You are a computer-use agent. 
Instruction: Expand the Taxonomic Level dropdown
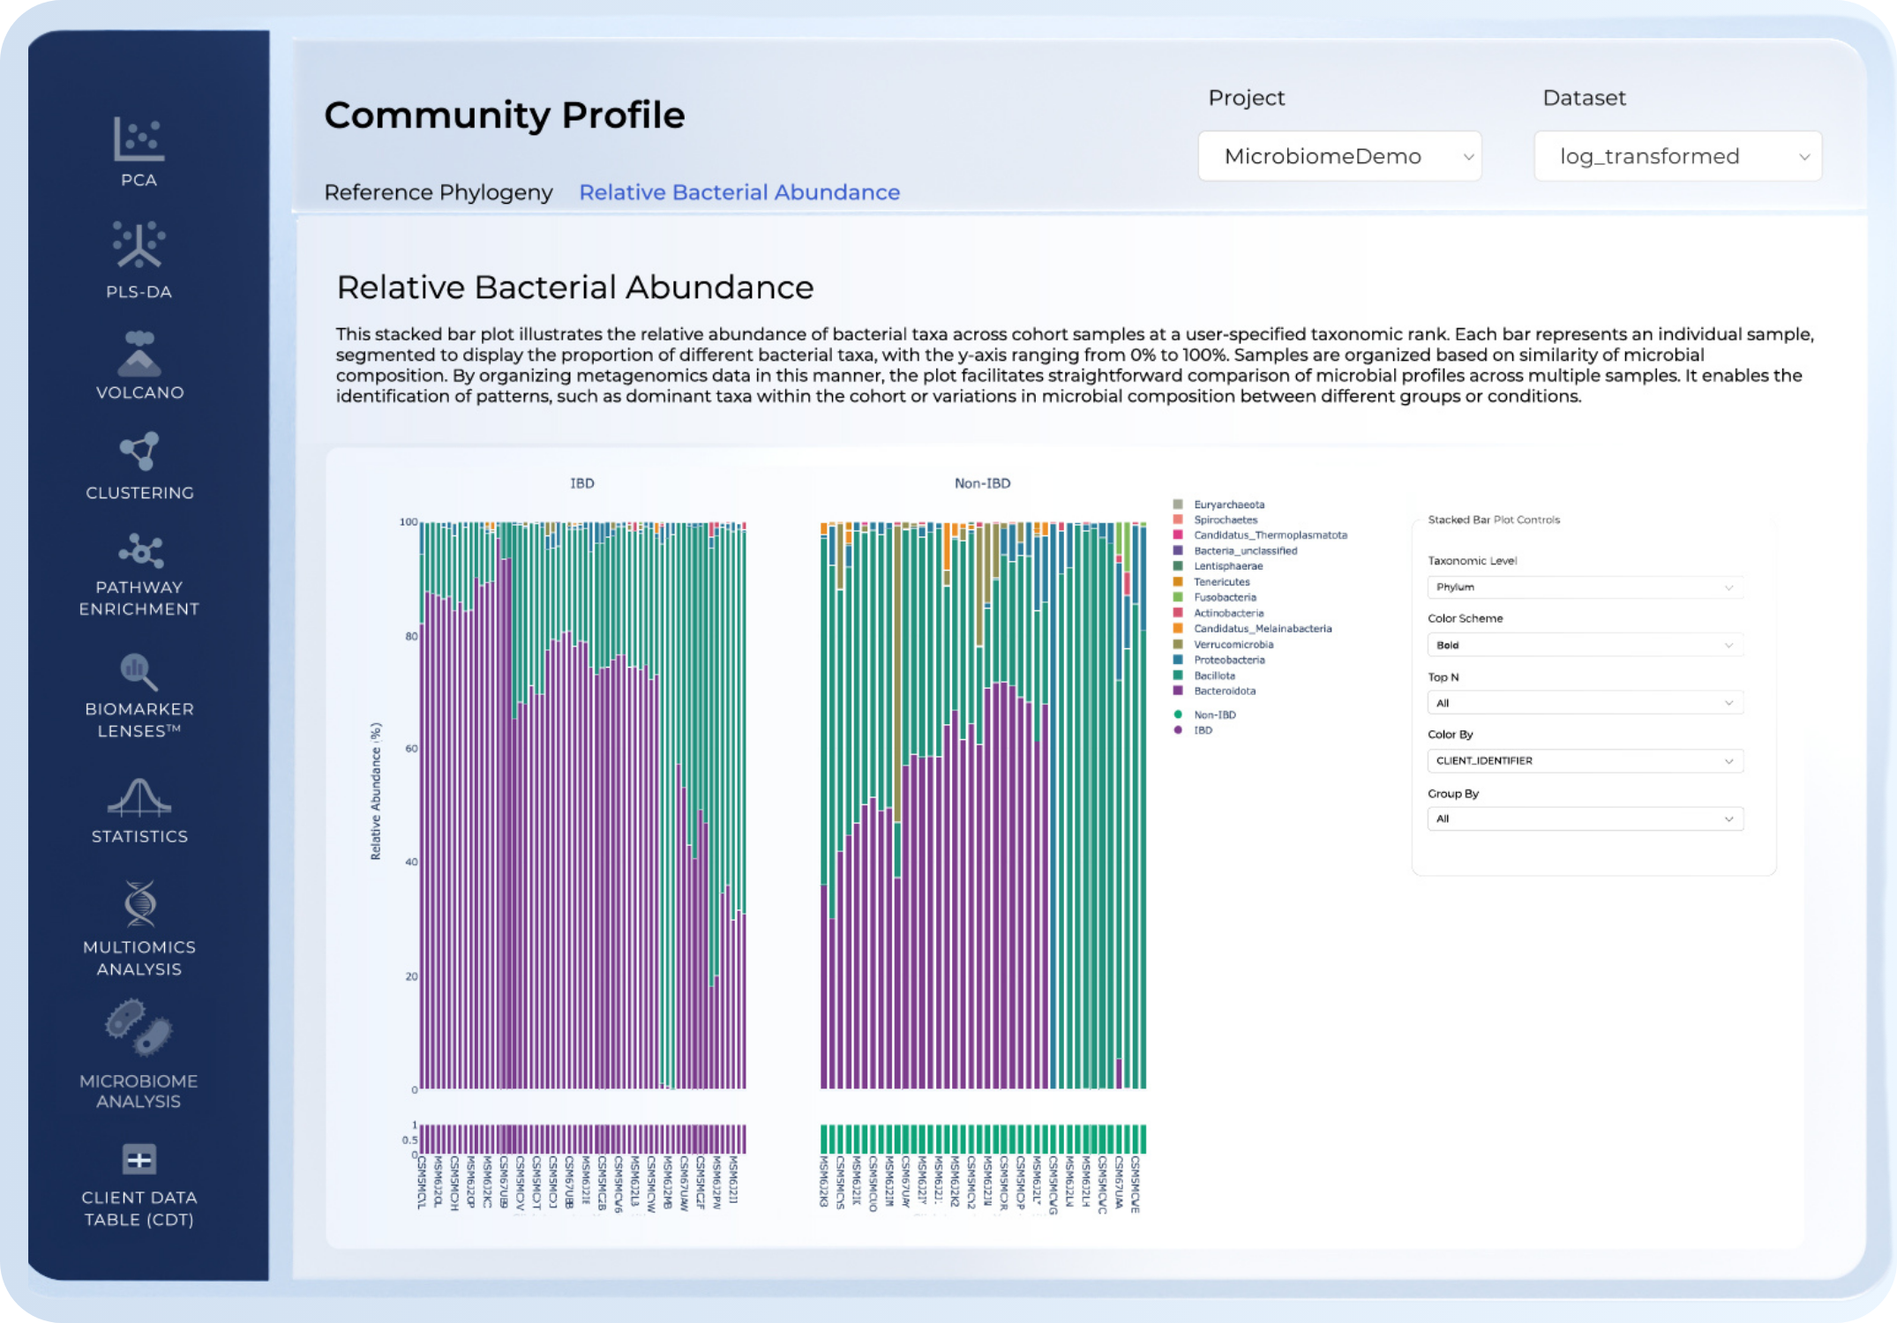[x=1585, y=587]
